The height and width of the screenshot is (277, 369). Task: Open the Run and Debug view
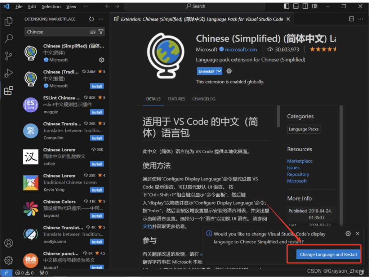[9, 73]
